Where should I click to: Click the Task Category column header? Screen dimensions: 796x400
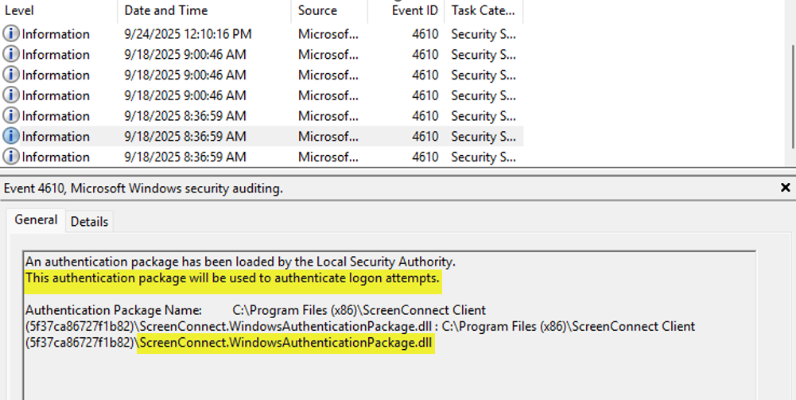(x=483, y=10)
